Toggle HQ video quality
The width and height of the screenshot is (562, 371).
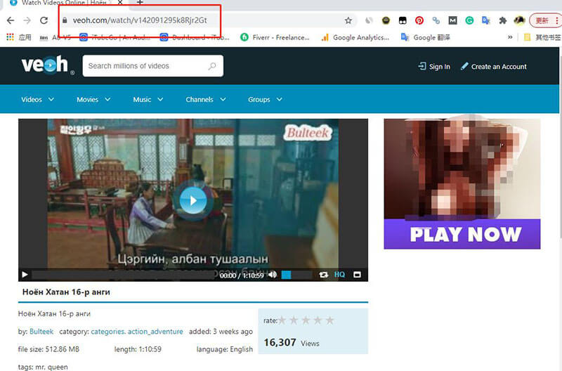coord(339,275)
